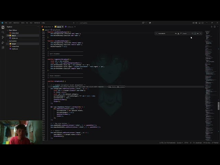This screenshot has width=220, height=165.
Task: Open the Edit menu
Action: [10, 23]
